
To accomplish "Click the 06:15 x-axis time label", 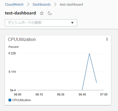I will [39, 94].
